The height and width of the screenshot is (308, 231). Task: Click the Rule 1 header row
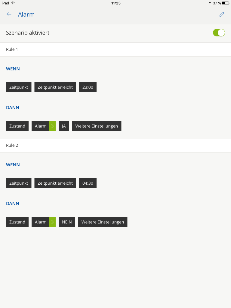[x=115, y=49]
